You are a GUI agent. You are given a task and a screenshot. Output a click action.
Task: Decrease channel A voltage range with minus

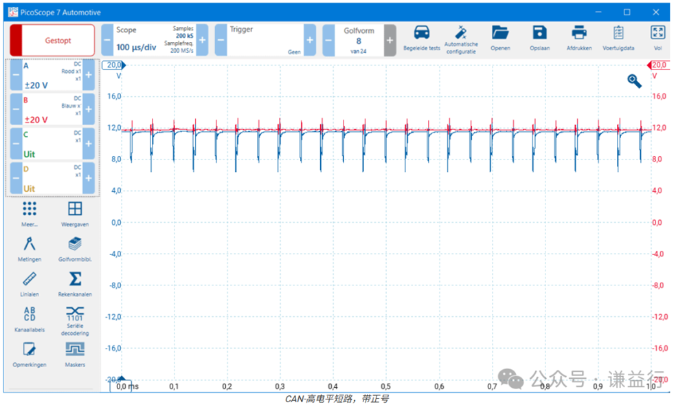coord(15,76)
